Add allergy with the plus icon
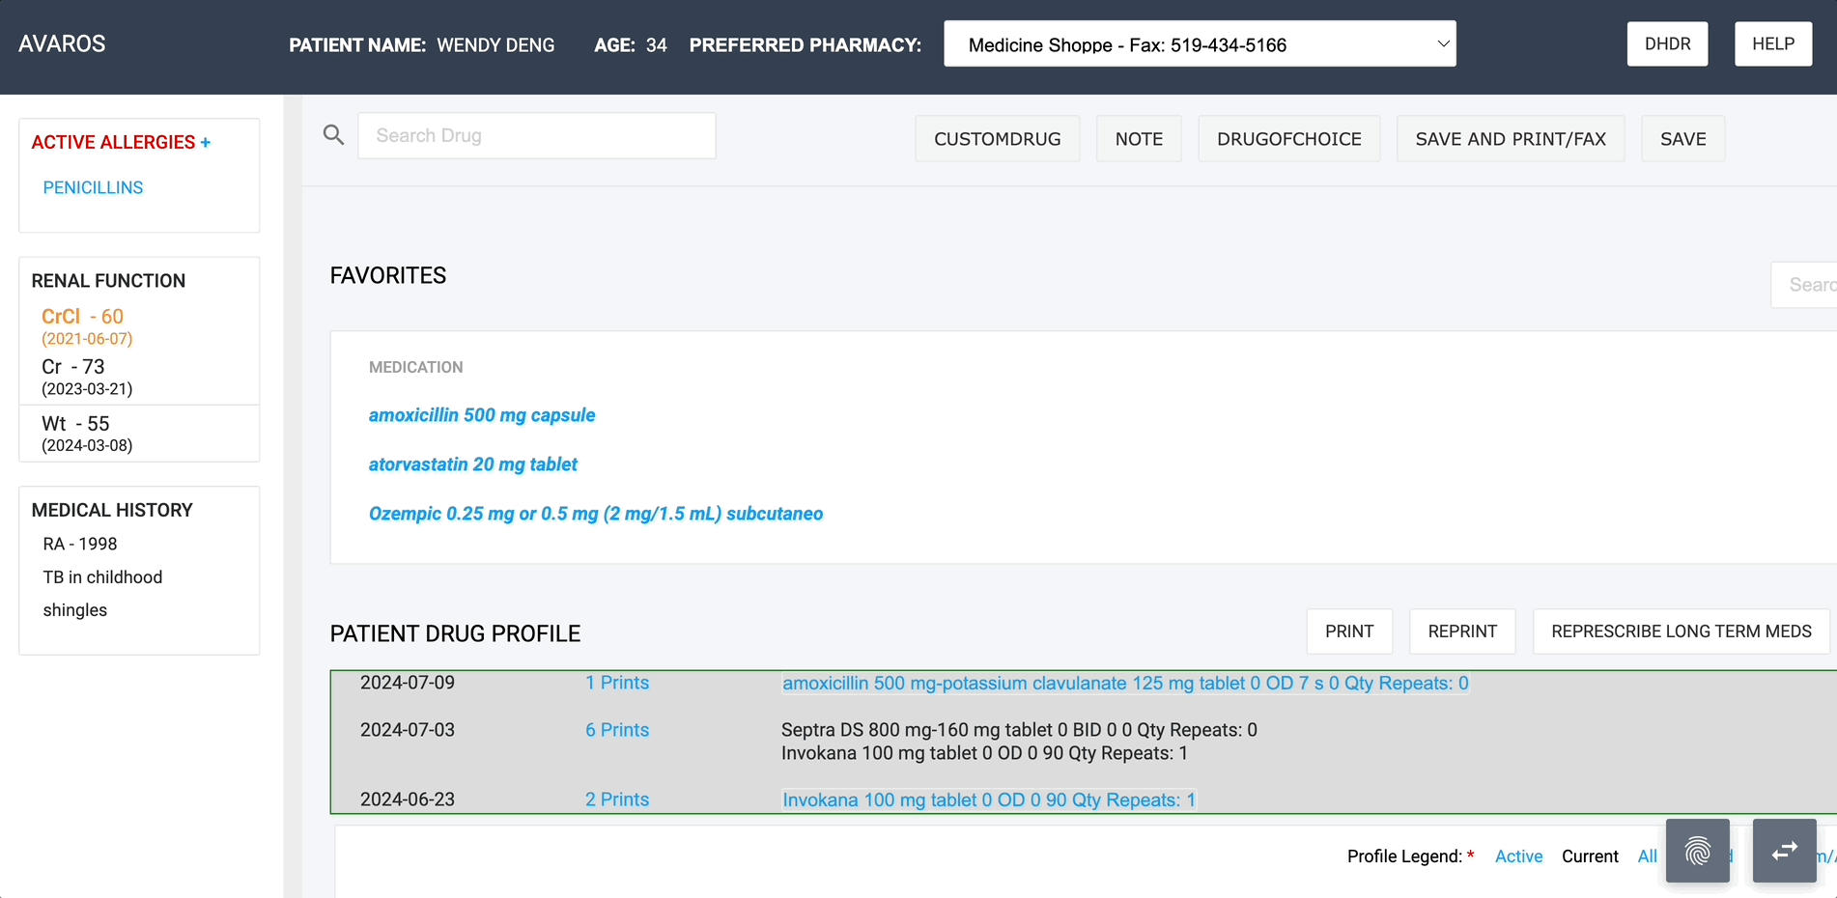This screenshot has width=1837, height=898. pyautogui.click(x=205, y=143)
